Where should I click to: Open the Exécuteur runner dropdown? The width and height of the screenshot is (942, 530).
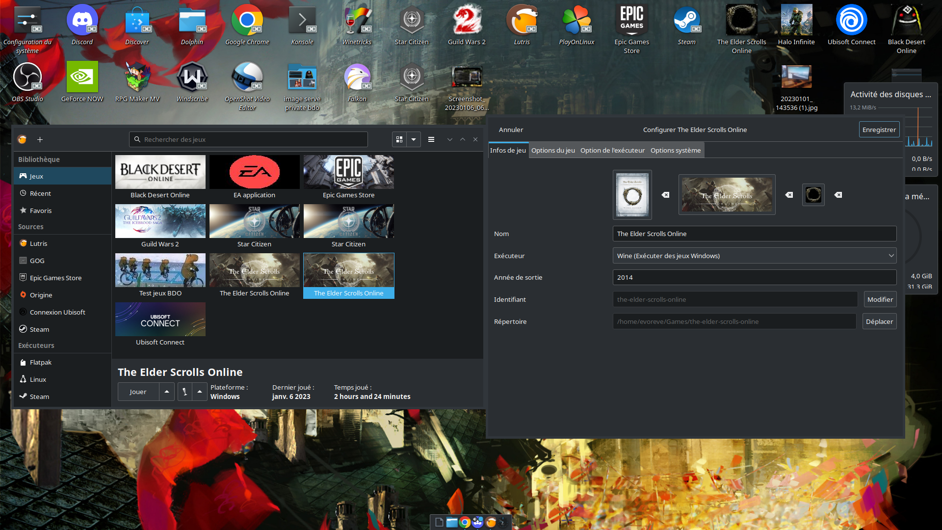point(754,256)
